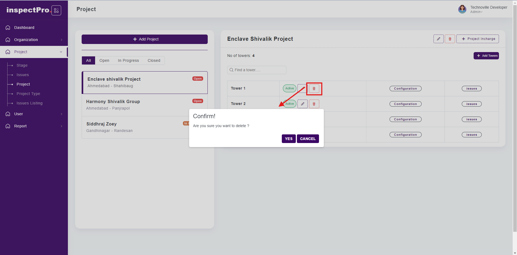This screenshot has height=255, width=517.
Task: Edit Enclave Shivalik Project via header pencil icon
Action: point(438,39)
